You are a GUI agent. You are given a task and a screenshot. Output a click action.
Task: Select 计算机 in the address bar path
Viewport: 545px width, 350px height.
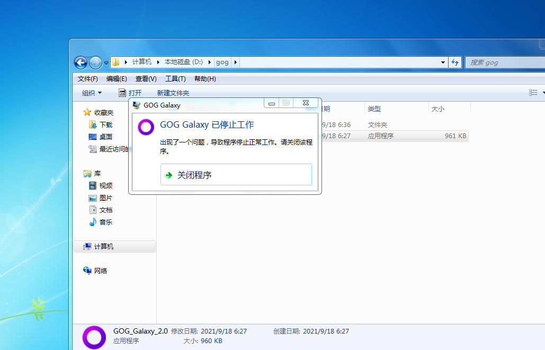pos(142,62)
